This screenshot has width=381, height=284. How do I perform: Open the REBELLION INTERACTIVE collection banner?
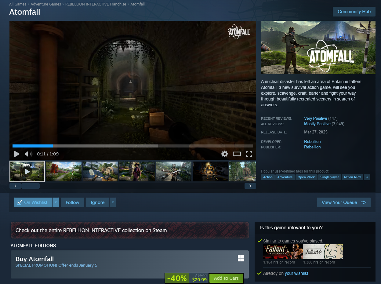click(x=130, y=230)
